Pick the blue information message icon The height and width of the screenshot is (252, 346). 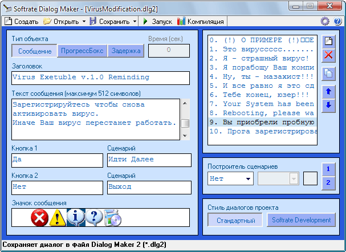pyautogui.click(x=76, y=217)
